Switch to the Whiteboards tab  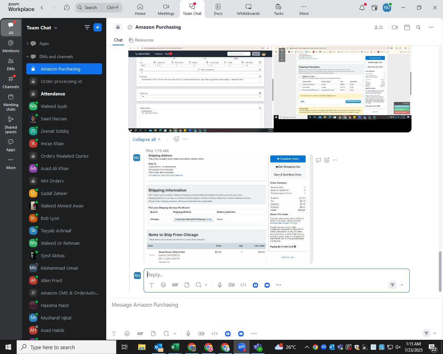(248, 9)
